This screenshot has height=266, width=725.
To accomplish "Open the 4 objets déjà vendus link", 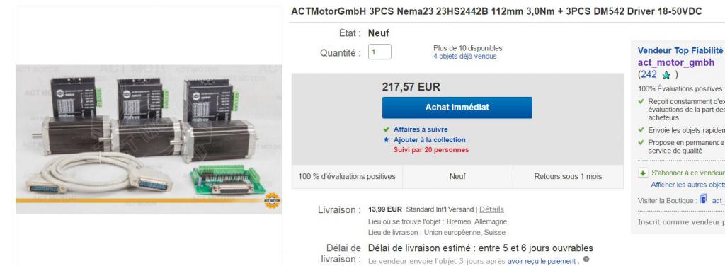I will (464, 57).
